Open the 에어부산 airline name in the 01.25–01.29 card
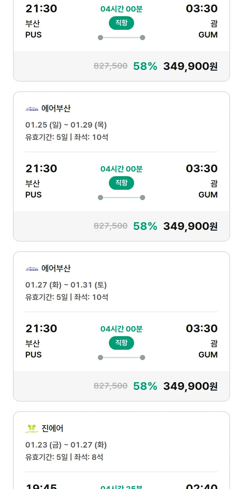The image size is (243, 489). (x=56, y=108)
